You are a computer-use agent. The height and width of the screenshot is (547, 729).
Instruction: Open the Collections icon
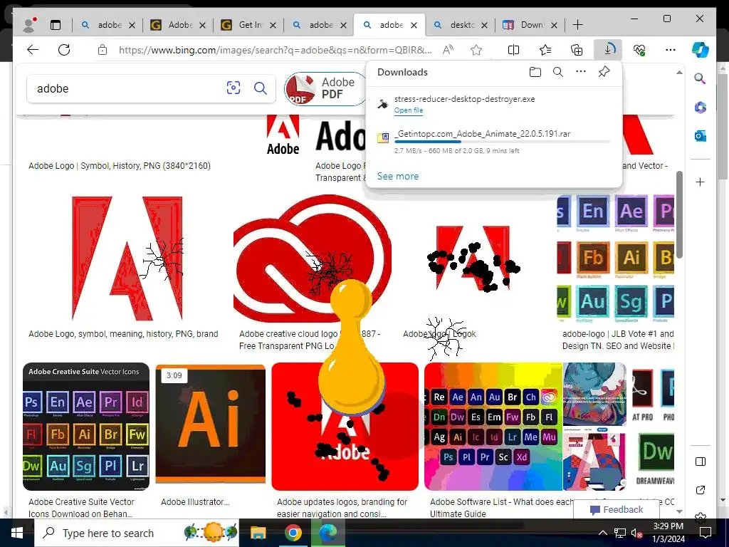coord(577,50)
